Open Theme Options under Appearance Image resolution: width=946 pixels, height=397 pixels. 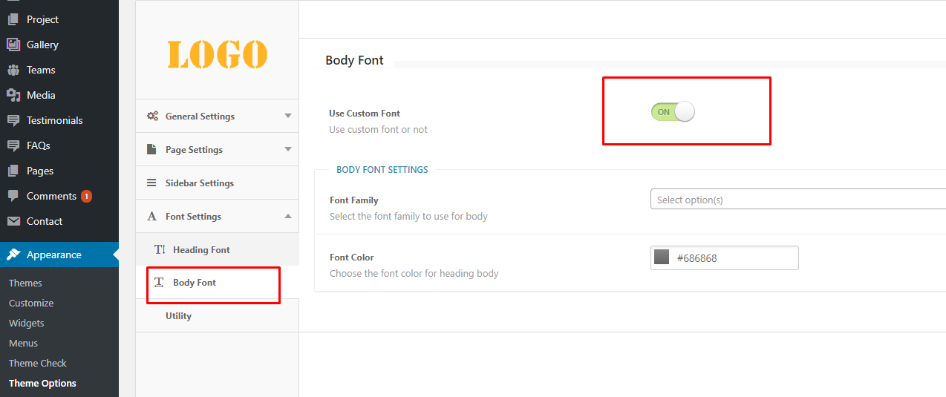[42, 384]
